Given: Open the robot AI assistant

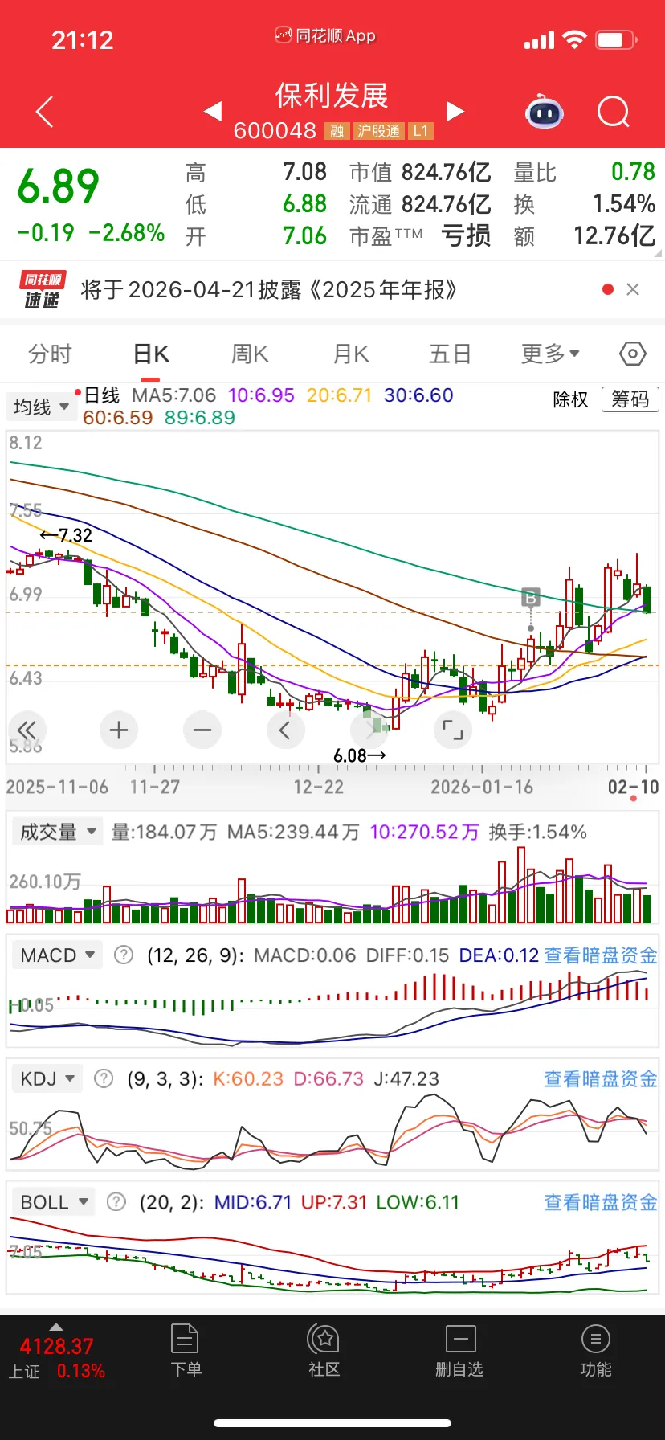Looking at the screenshot, I should pos(544,112).
